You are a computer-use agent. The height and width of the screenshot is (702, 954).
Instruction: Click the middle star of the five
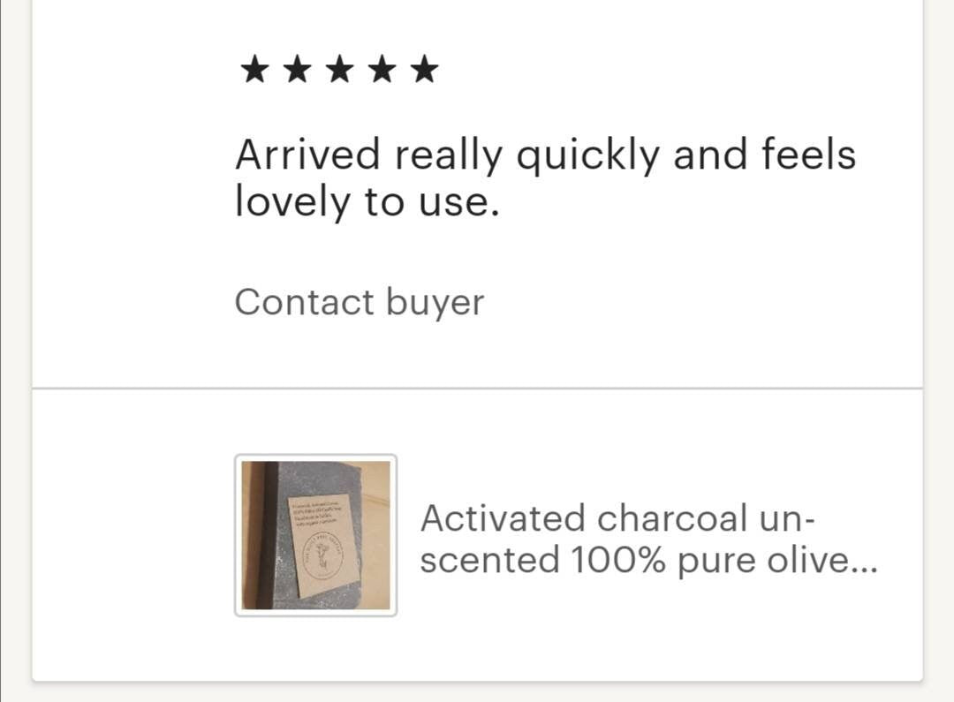pyautogui.click(x=339, y=69)
